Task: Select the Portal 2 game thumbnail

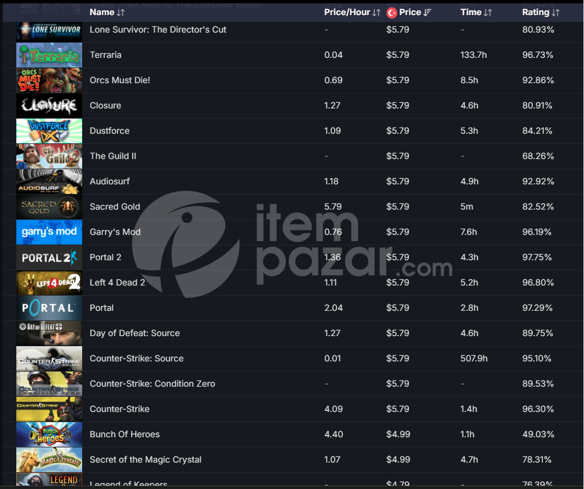Action: [49, 257]
